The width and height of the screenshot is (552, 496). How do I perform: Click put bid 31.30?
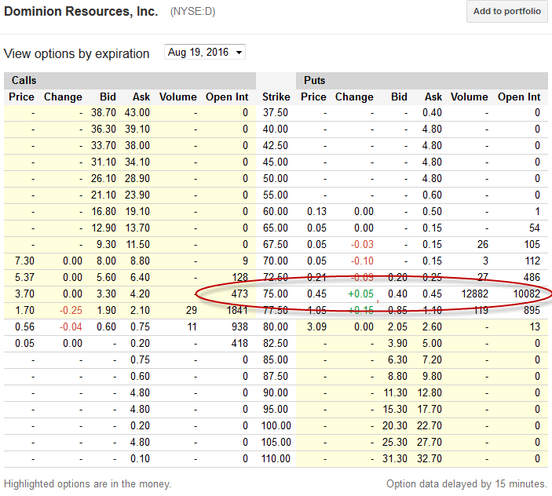[395, 458]
